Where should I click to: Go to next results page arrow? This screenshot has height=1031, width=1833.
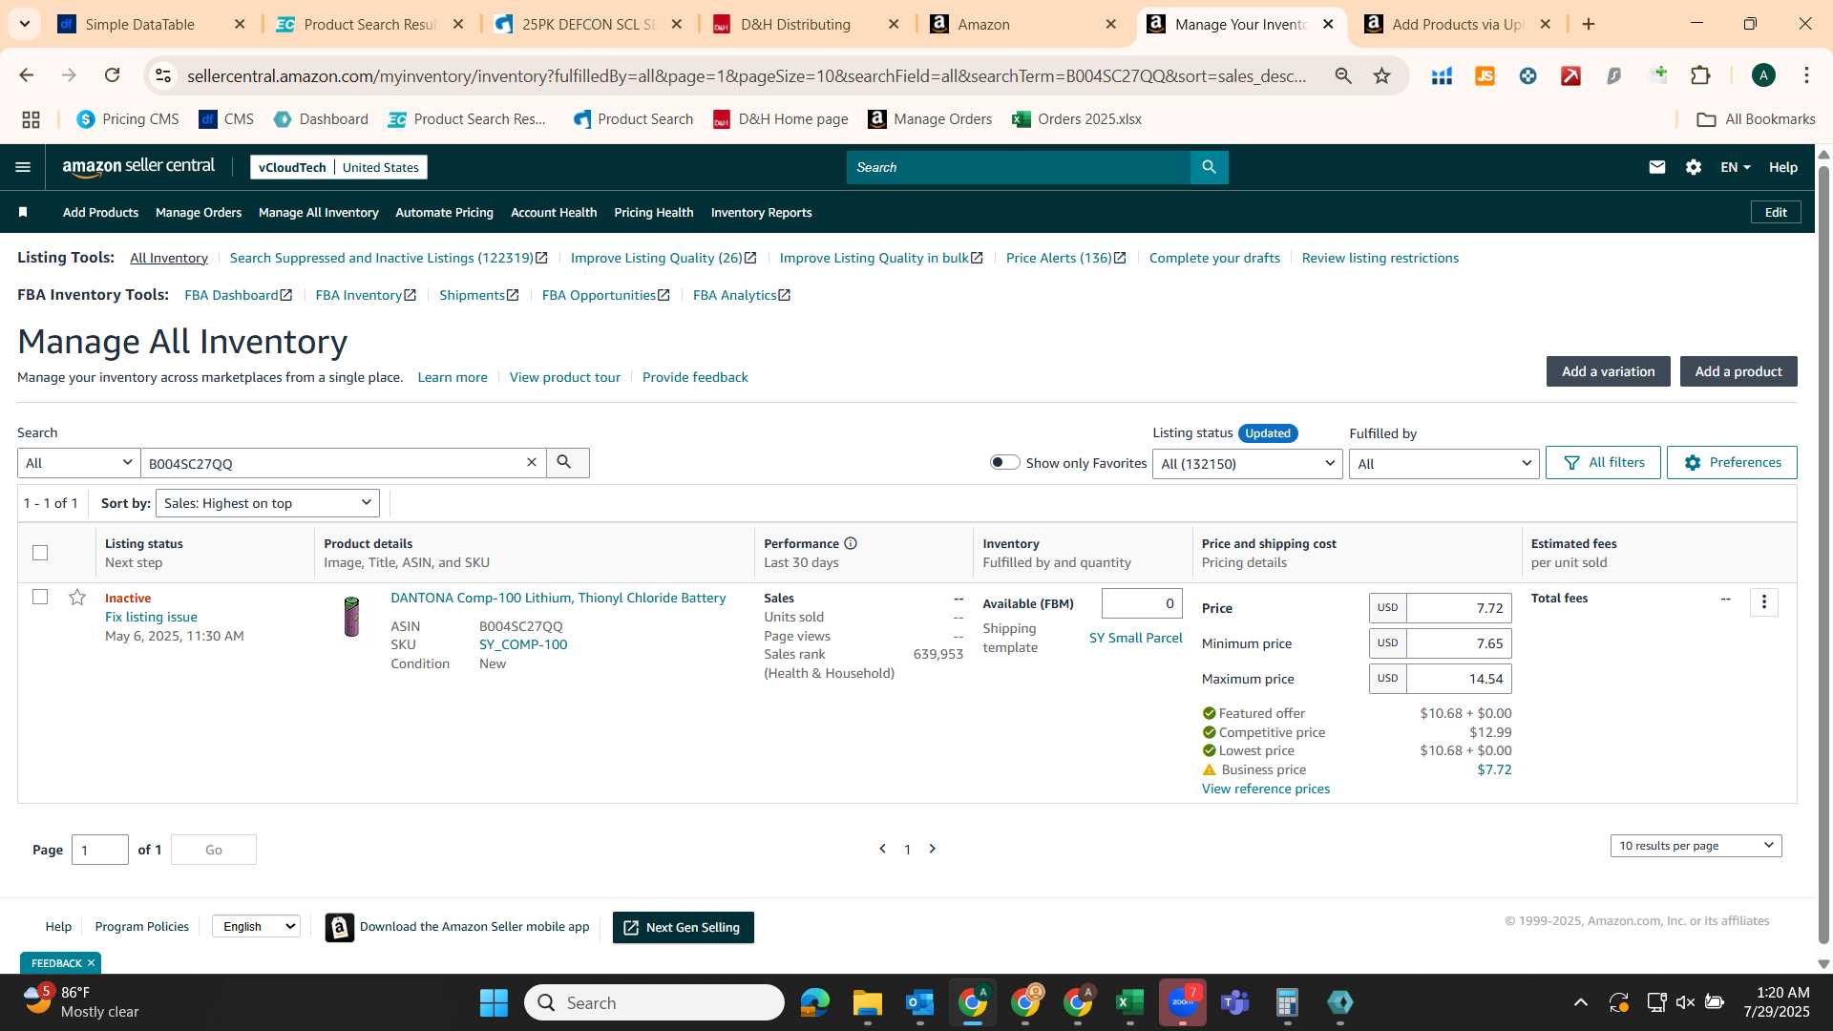point(933,849)
